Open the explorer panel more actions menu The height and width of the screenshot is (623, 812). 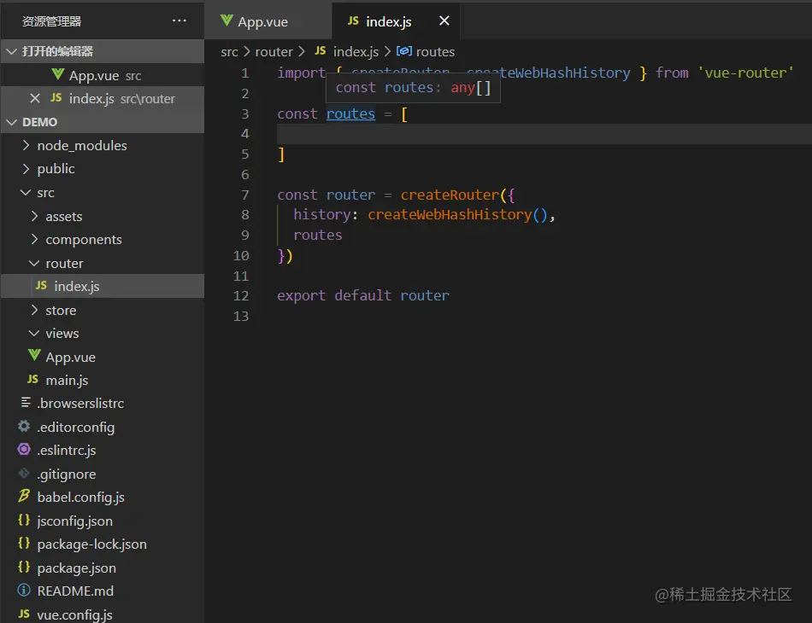pyautogui.click(x=179, y=20)
